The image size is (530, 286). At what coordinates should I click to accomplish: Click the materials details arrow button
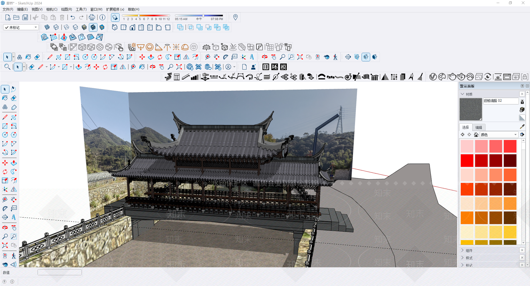point(522,135)
